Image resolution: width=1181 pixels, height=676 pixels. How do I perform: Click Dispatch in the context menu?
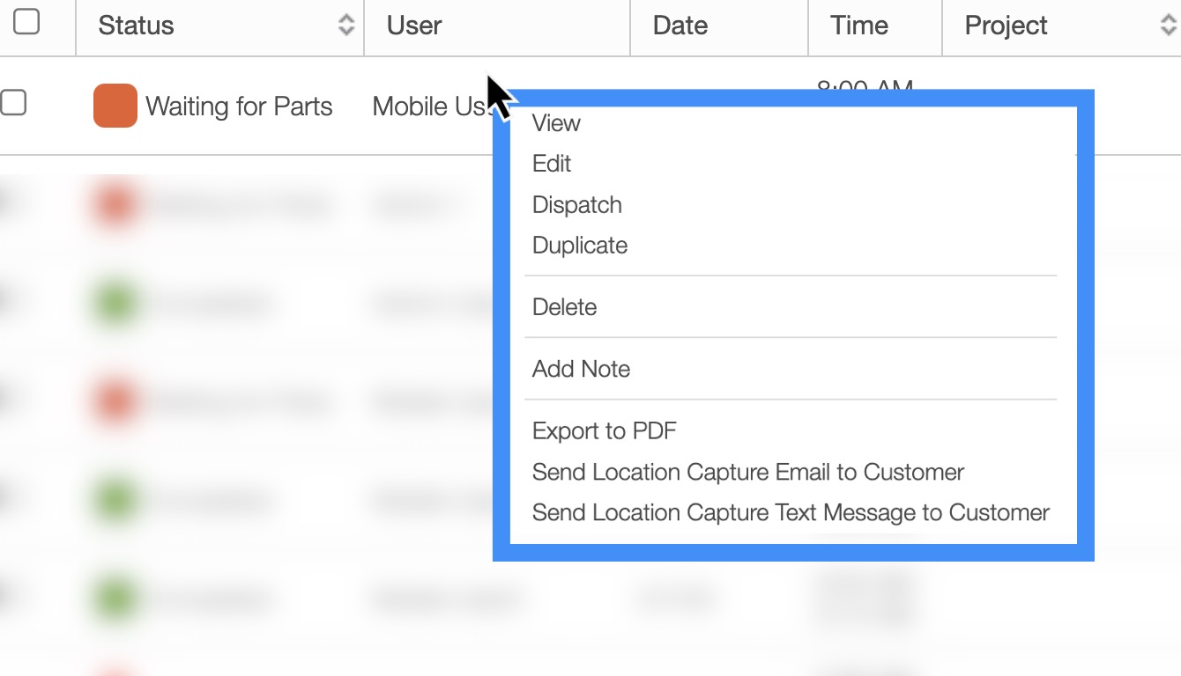(577, 205)
